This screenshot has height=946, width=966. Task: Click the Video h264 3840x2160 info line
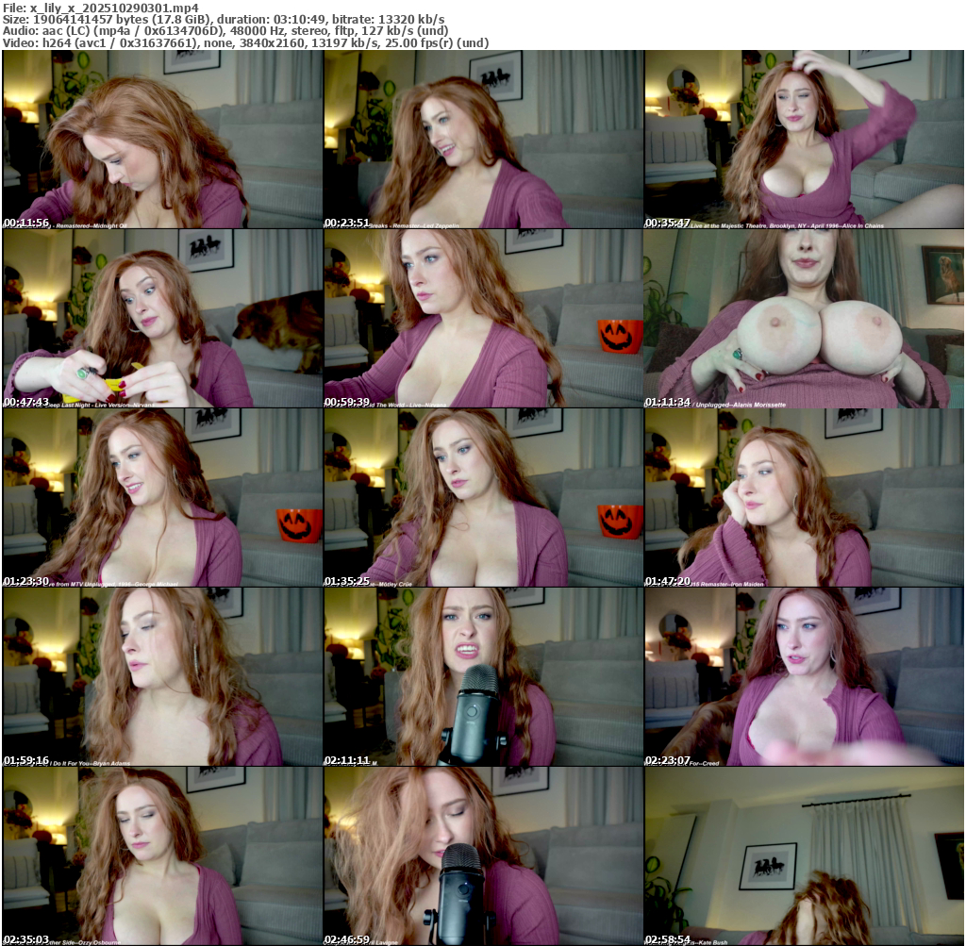[x=246, y=42]
